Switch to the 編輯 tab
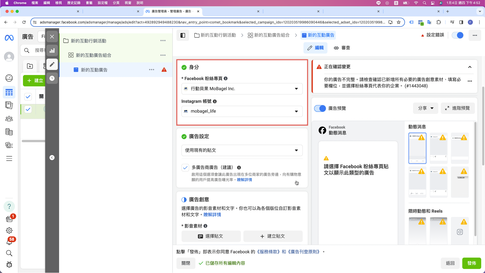The image size is (485, 273). click(x=315, y=48)
